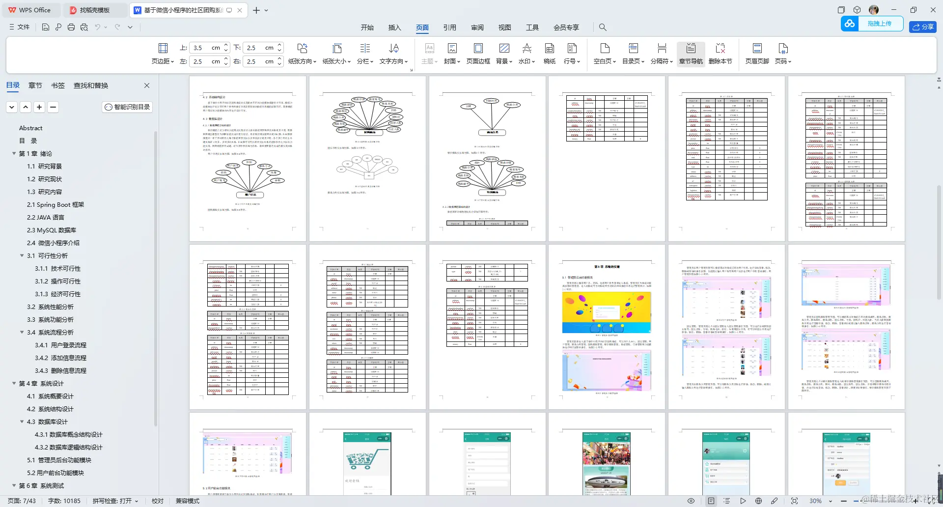Insert a table of contents page (目录页)
The width and height of the screenshot is (943, 507).
click(633, 54)
